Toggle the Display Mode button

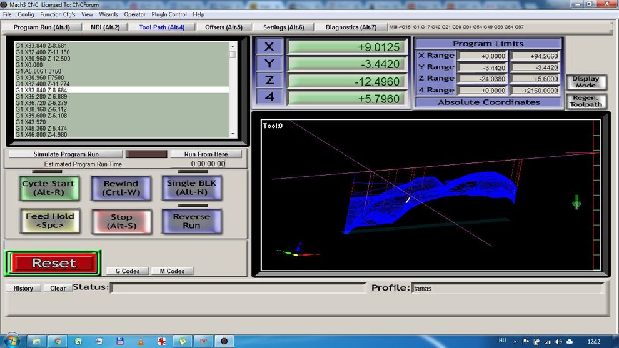[x=586, y=82]
